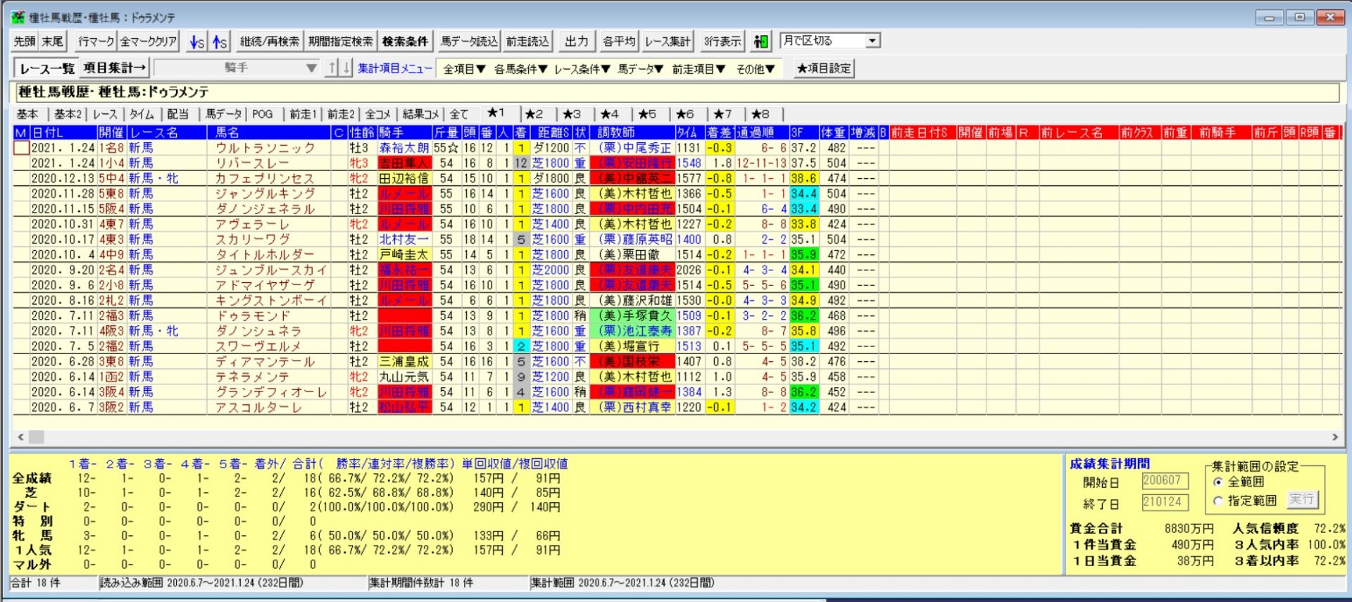Viewport: 1352px width, 602px height.
Task: Click jockey cell 森裕太朗
Action: tap(404, 148)
